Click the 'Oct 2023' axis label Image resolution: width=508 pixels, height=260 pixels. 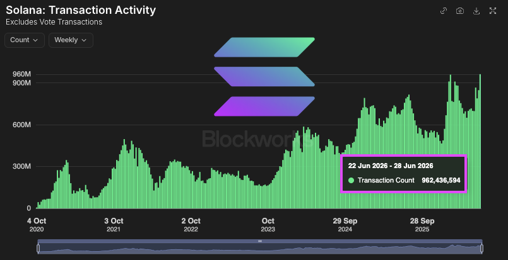coord(268,225)
